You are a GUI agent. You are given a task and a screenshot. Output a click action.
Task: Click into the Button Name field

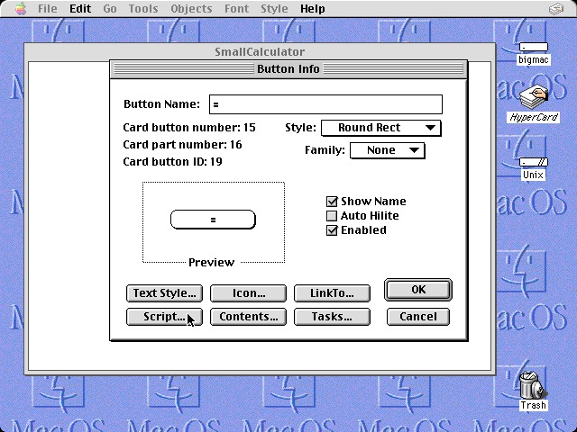325,104
